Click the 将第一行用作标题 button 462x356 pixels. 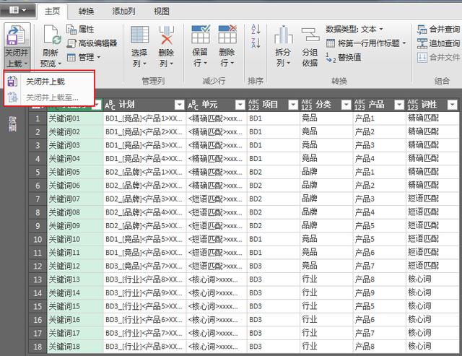[363, 43]
